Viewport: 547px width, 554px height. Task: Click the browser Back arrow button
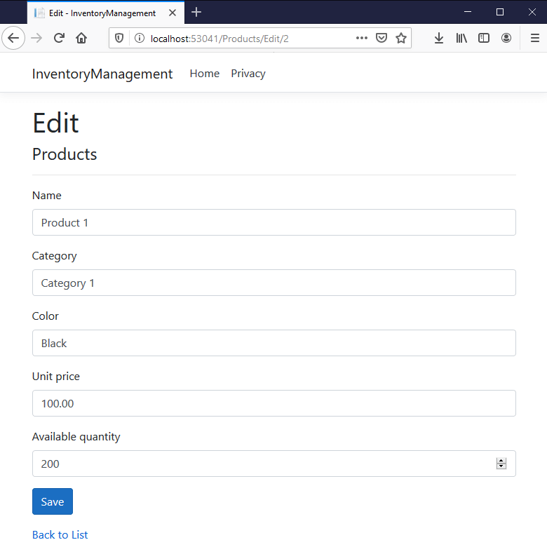(13, 39)
